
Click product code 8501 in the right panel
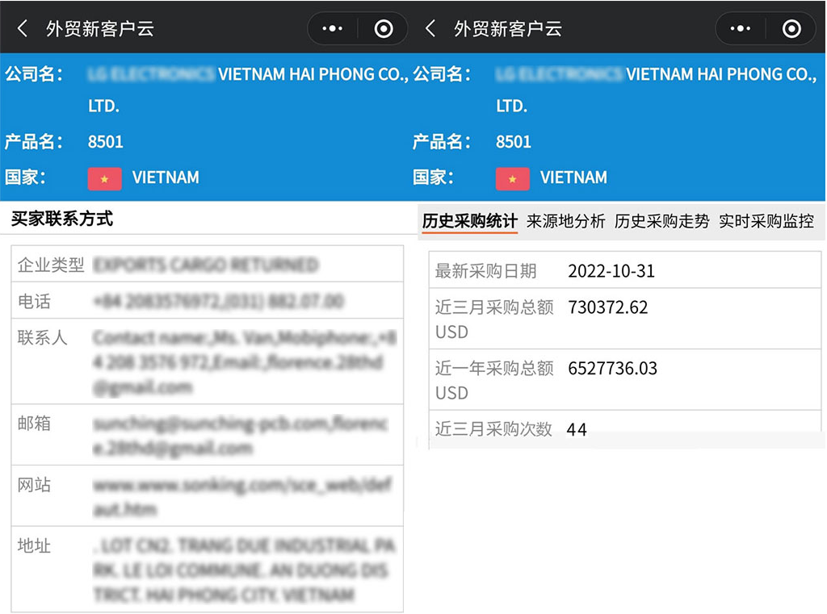(514, 142)
